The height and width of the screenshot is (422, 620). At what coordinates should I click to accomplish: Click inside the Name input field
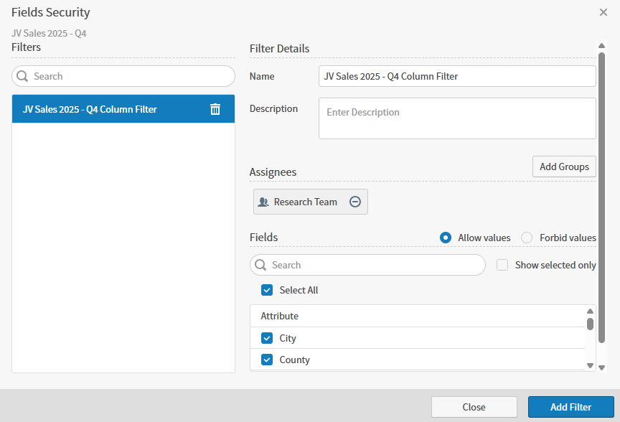[x=457, y=76]
